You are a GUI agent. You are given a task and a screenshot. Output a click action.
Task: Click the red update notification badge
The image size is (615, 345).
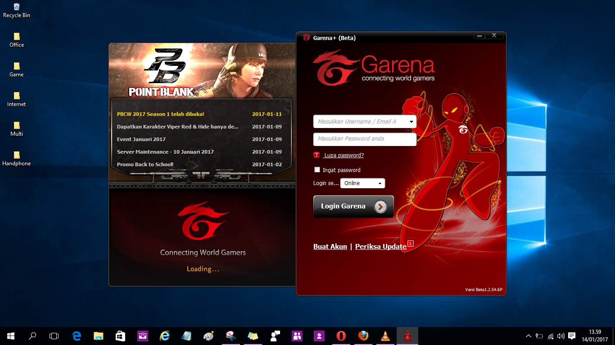click(x=410, y=243)
